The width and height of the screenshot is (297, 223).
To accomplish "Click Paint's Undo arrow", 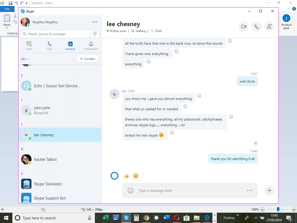I will coord(16,3).
